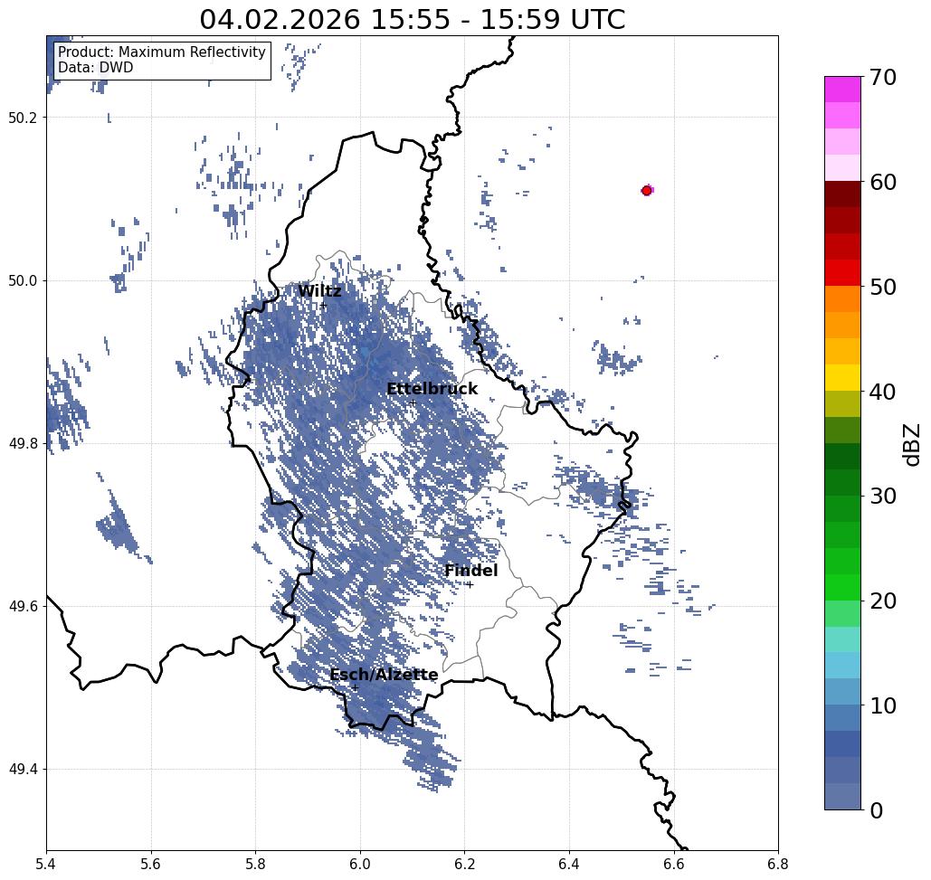
Task: Click the latitude tick label '49.6'
Action: pyautogui.click(x=23, y=607)
